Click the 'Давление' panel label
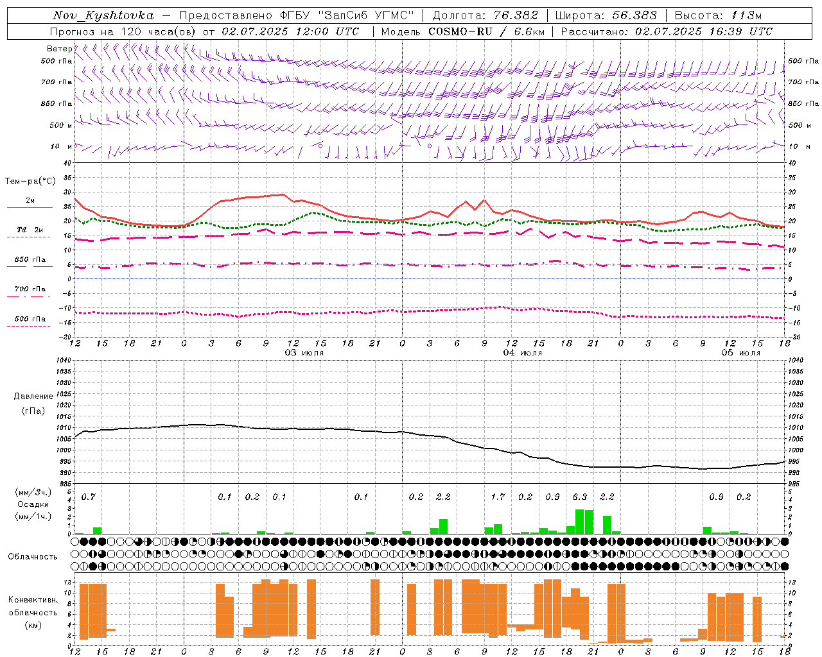Screen dimensions: 822x657 (33, 396)
